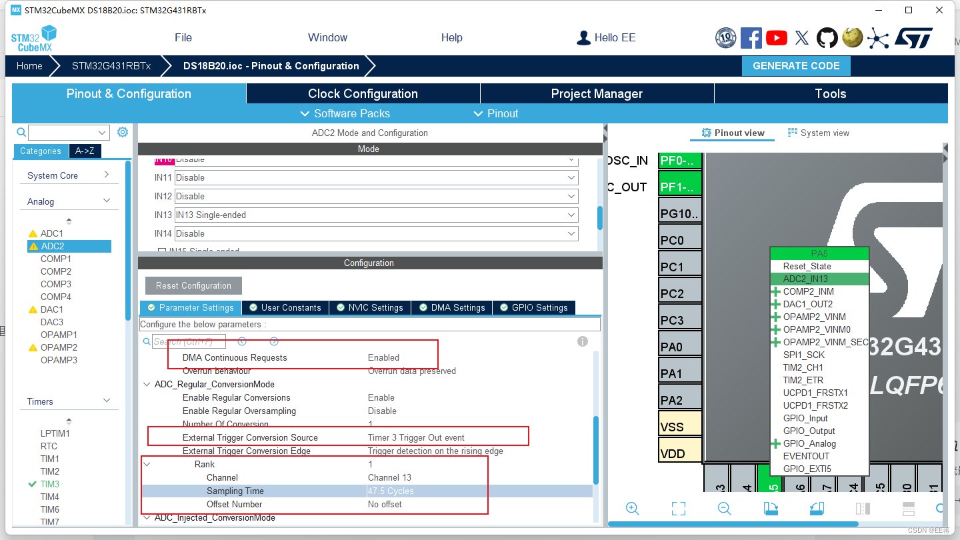Image resolution: width=960 pixels, height=540 pixels.
Task: Click the peripheral search magnifier icon
Action: (x=21, y=132)
